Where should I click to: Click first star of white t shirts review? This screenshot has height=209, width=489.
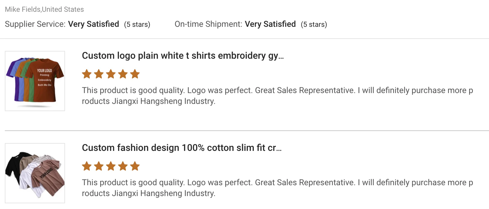pos(87,74)
